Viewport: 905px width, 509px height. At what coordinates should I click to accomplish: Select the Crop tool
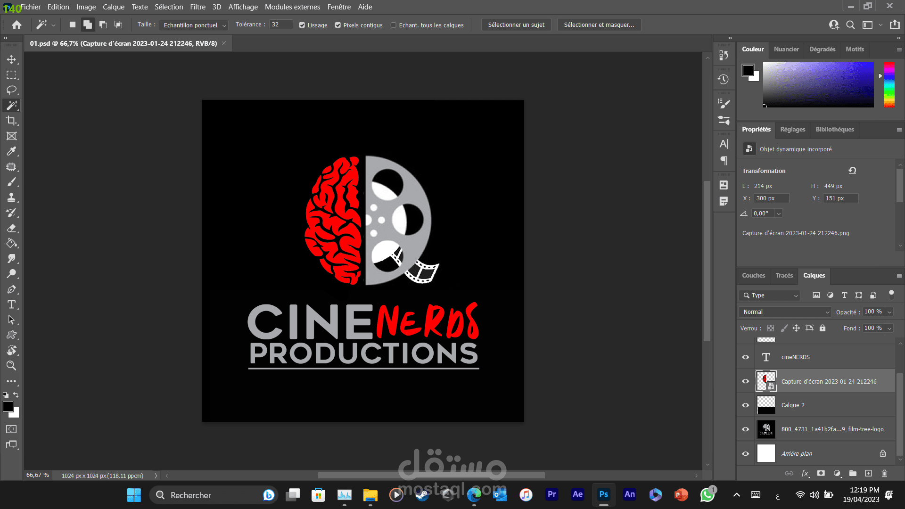click(x=11, y=121)
